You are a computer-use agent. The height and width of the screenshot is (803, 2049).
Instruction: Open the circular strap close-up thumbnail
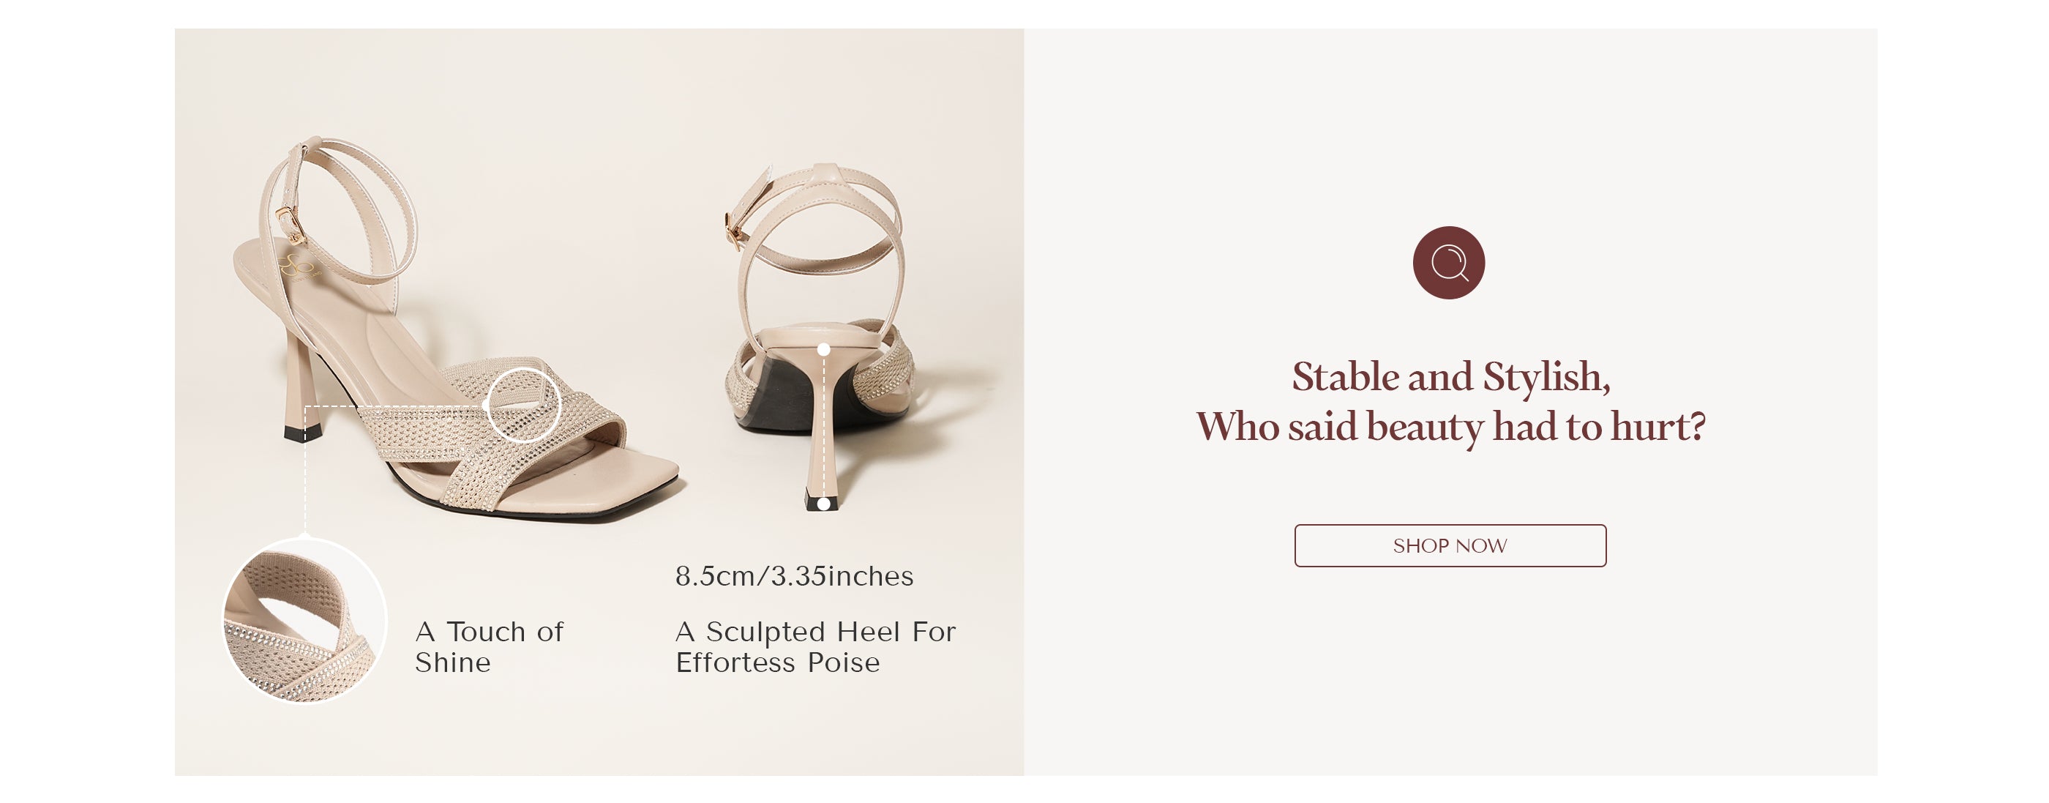click(304, 620)
